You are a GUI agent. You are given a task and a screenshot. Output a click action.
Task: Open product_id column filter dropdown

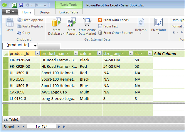(37, 53)
